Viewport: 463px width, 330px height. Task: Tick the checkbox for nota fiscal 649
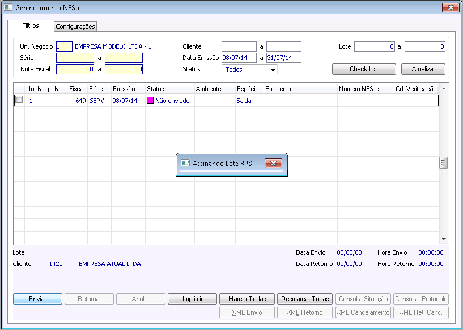19,100
